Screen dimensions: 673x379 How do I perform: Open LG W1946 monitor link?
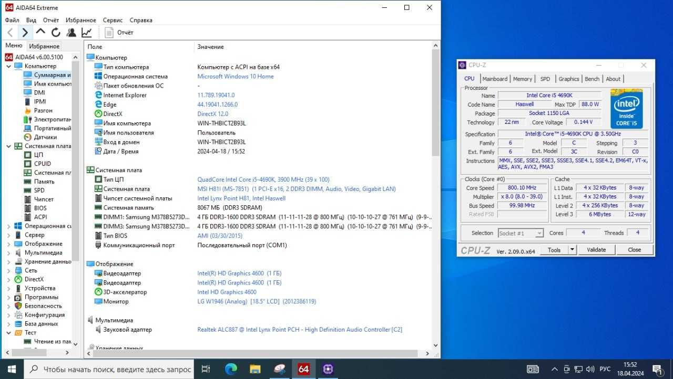point(257,301)
